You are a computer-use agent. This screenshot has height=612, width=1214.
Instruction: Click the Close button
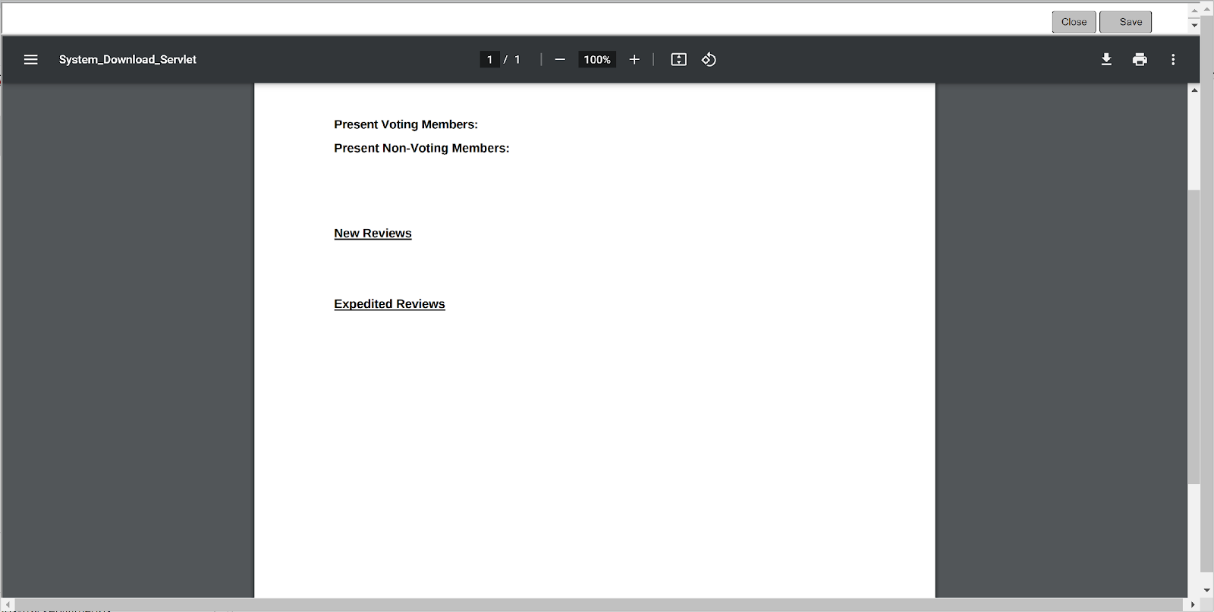pos(1074,22)
